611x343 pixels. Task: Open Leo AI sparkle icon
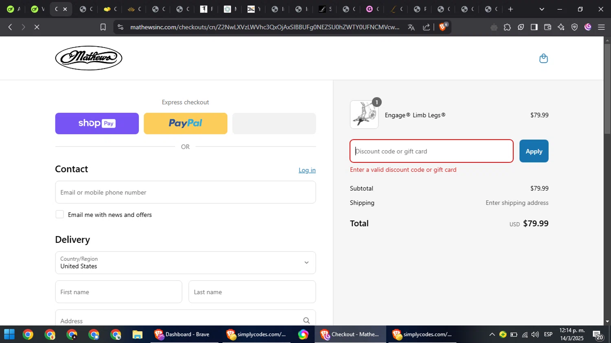pyautogui.click(x=561, y=27)
